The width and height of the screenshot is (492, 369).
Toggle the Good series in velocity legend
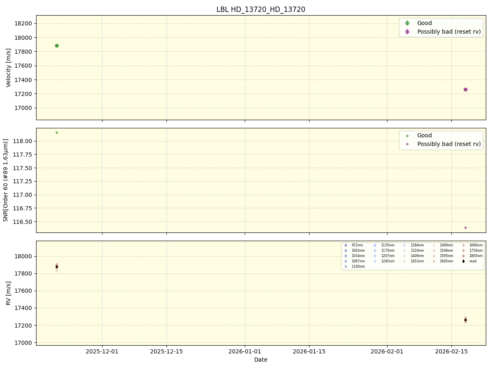pyautogui.click(x=408, y=23)
